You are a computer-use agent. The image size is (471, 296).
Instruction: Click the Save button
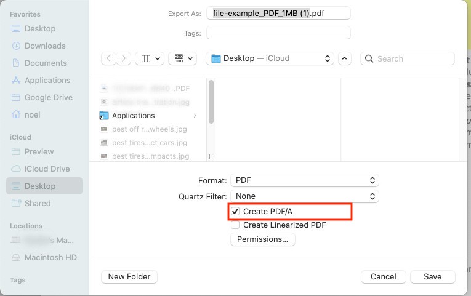(433, 276)
